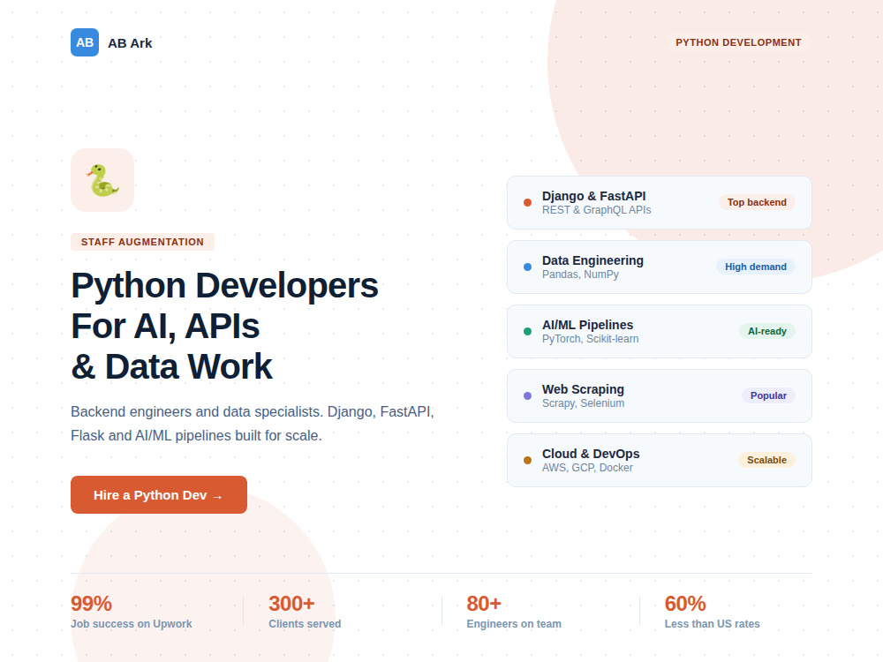Select the AI-ready tag
Image resolution: width=883 pixels, height=662 pixels.
click(767, 331)
